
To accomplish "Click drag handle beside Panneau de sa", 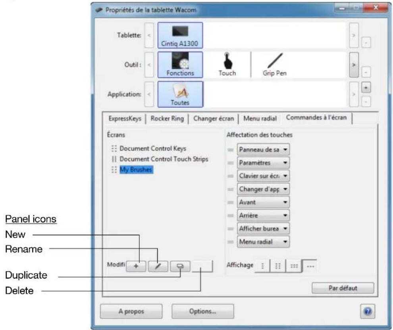I will (x=230, y=150).
